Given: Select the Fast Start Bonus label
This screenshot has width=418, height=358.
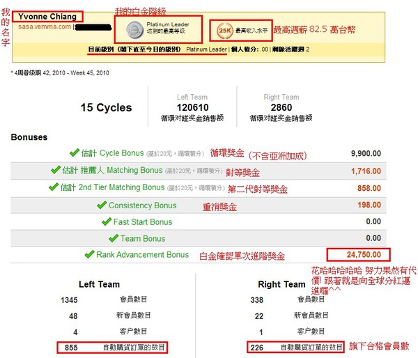Looking at the screenshot, I should (143, 221).
